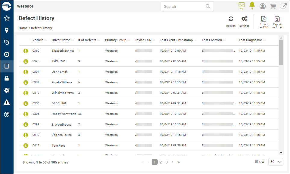Screen dimensions: 290x174
Task: Open the shopping cart icon
Action: tap(273, 6)
